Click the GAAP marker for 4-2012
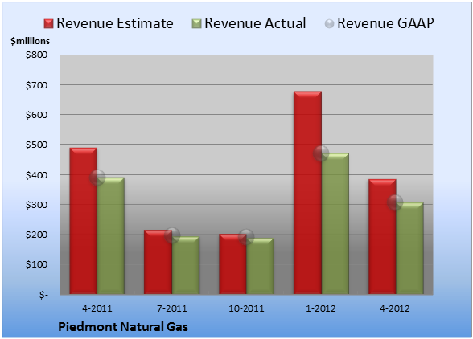This screenshot has height=339, width=473. point(395,202)
